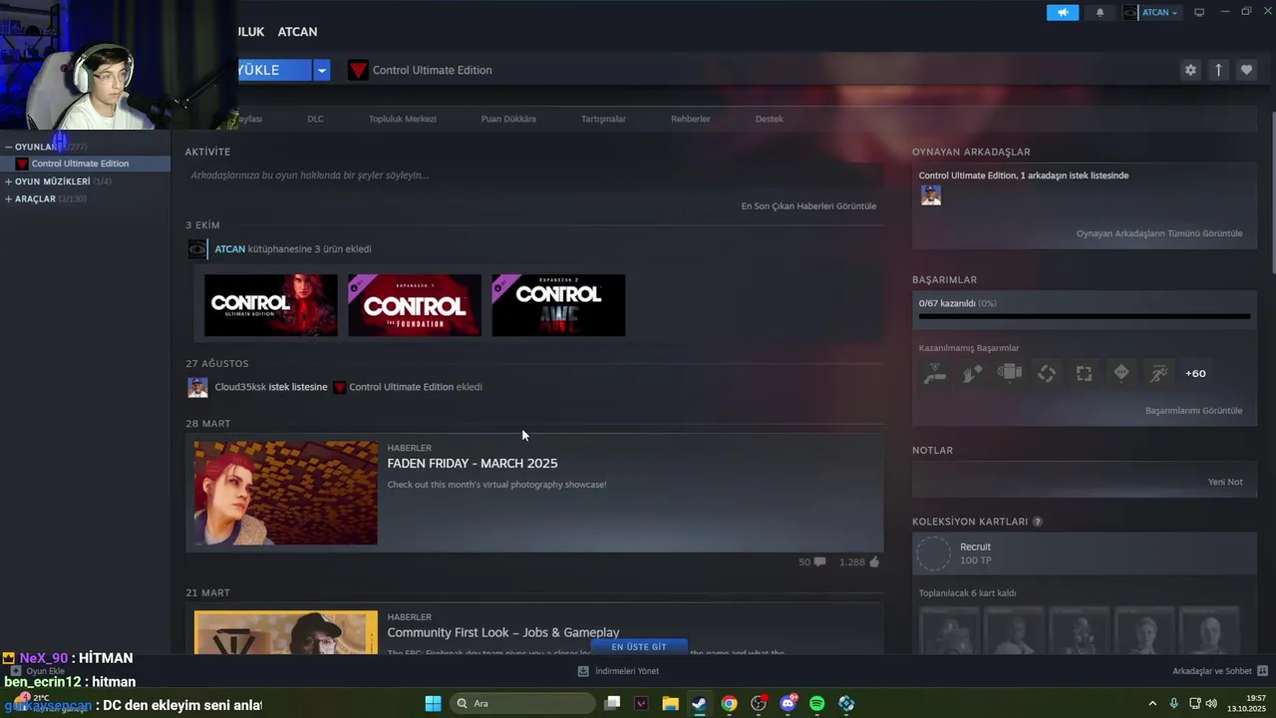Click the activity comment input field

534,176
